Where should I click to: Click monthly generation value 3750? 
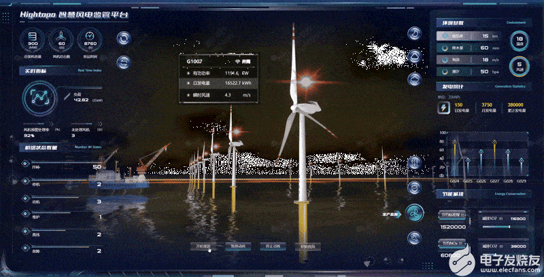pyautogui.click(x=487, y=105)
